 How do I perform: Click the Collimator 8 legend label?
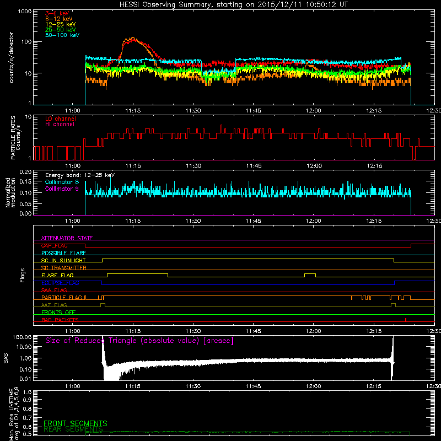pos(62,182)
